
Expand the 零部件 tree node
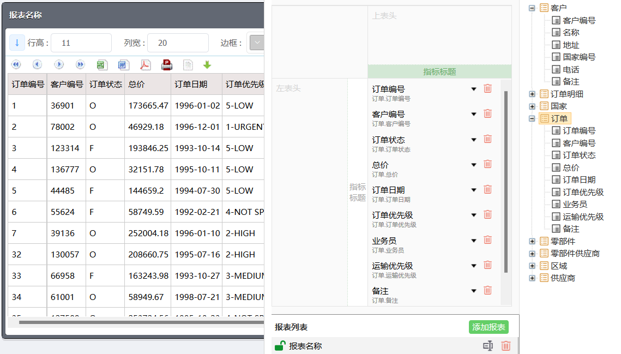[x=532, y=241]
